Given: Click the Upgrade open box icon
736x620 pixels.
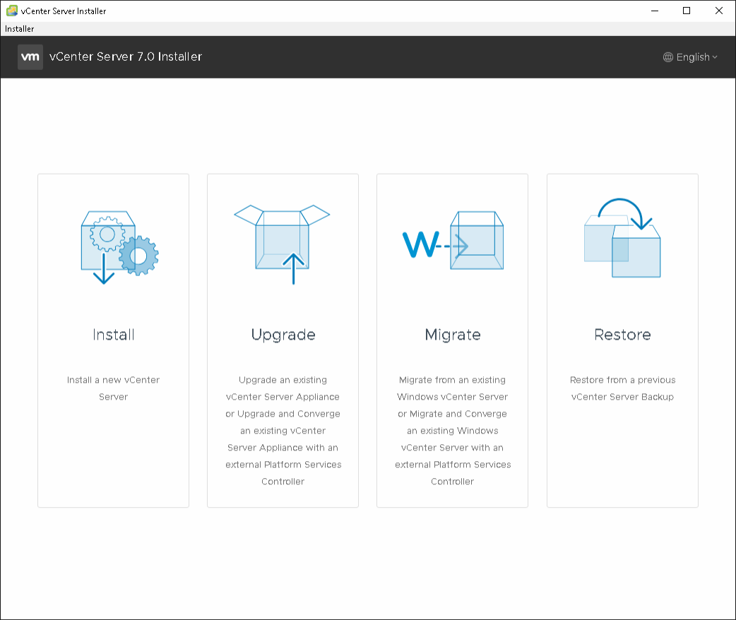Looking at the screenshot, I should 283,244.
